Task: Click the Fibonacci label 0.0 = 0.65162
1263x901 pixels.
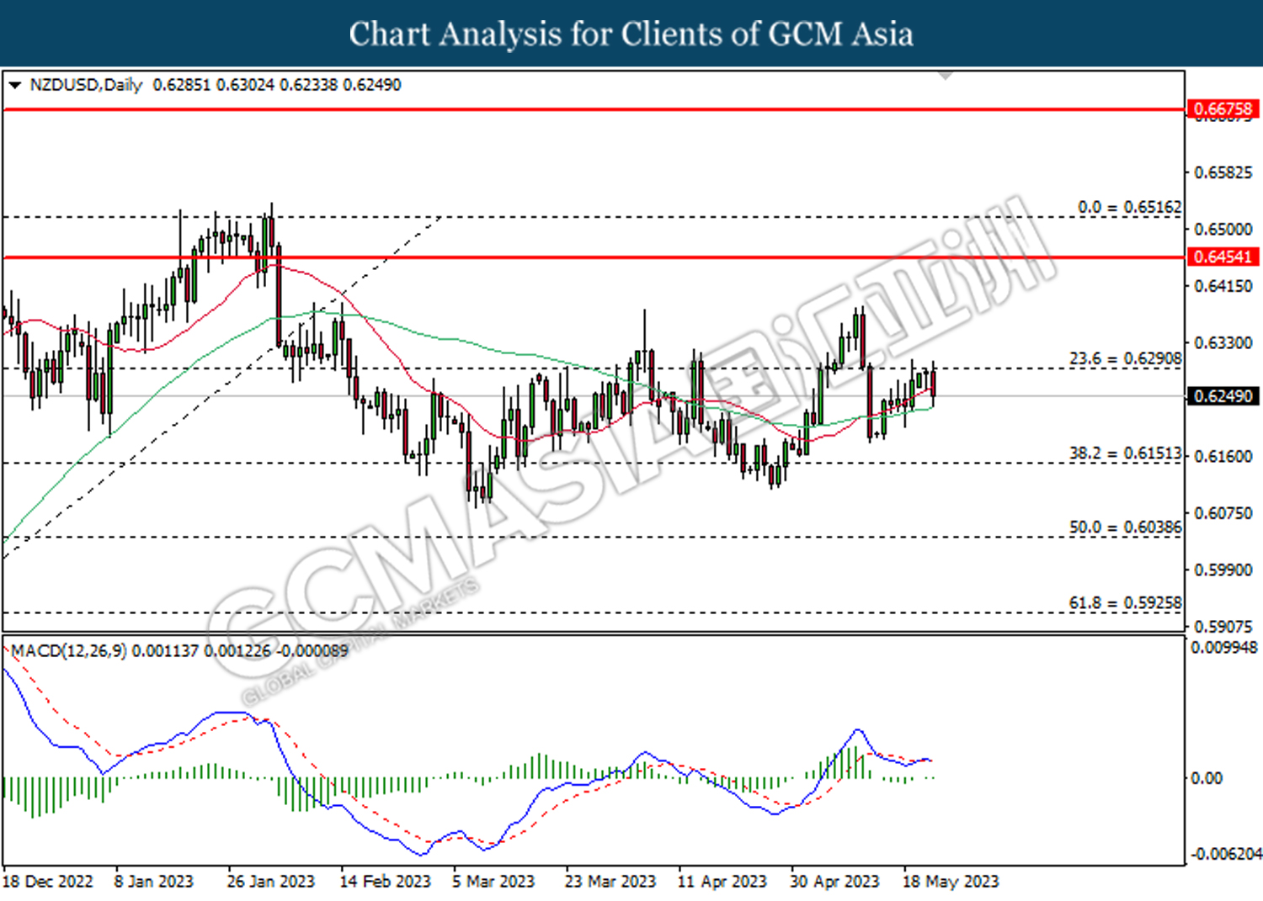Action: tap(1129, 207)
